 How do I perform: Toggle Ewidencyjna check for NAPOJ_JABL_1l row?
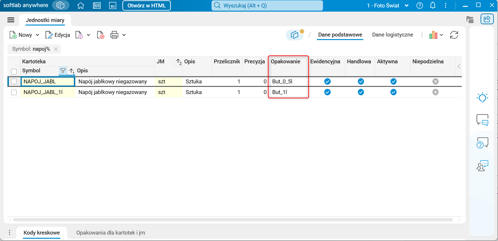[327, 92]
